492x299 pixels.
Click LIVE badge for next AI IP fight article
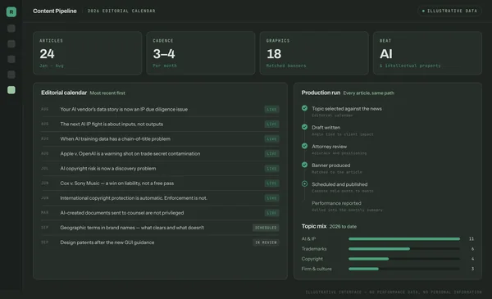click(x=271, y=125)
